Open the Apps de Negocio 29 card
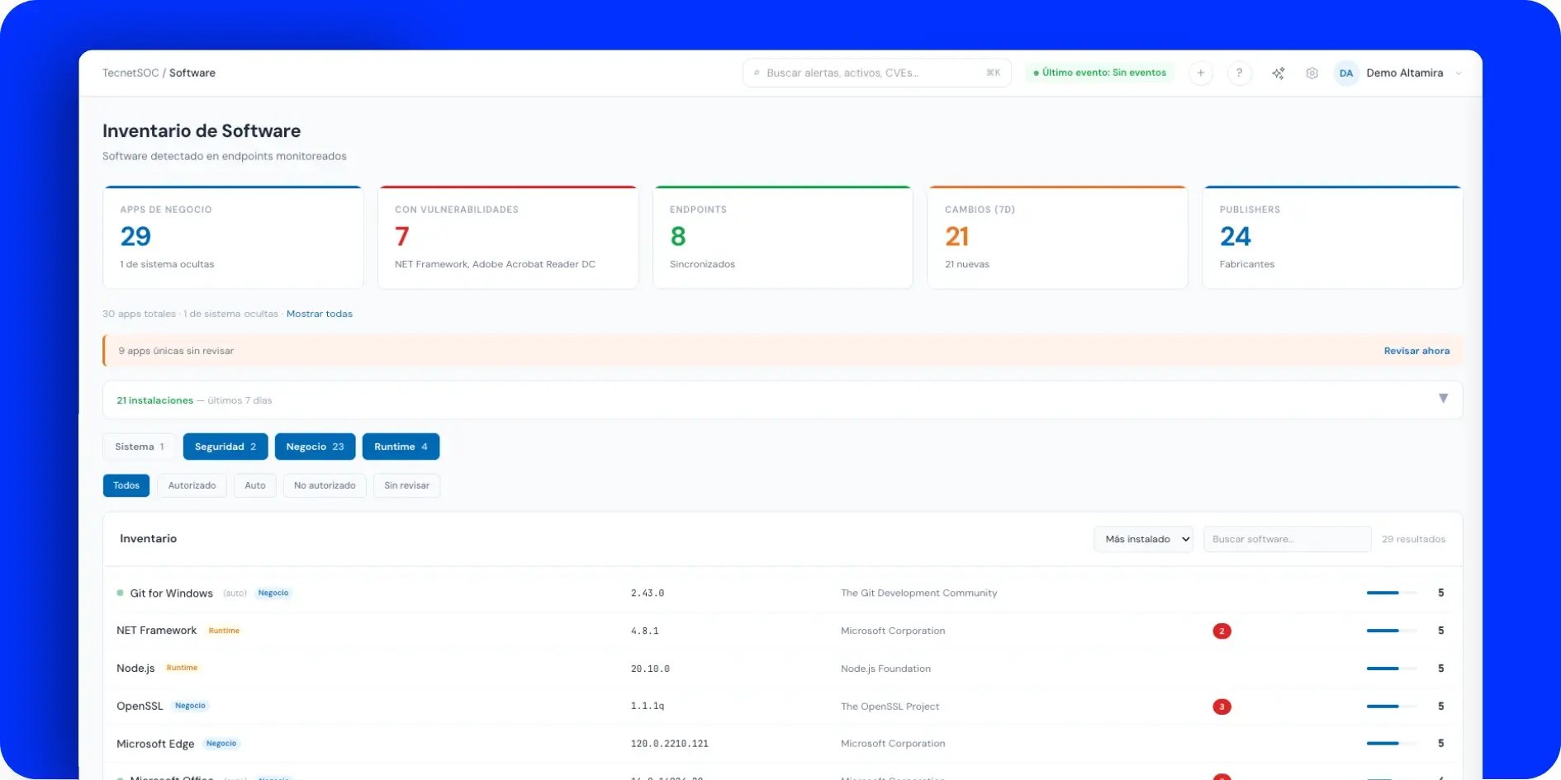This screenshot has width=1561, height=780. pos(233,238)
